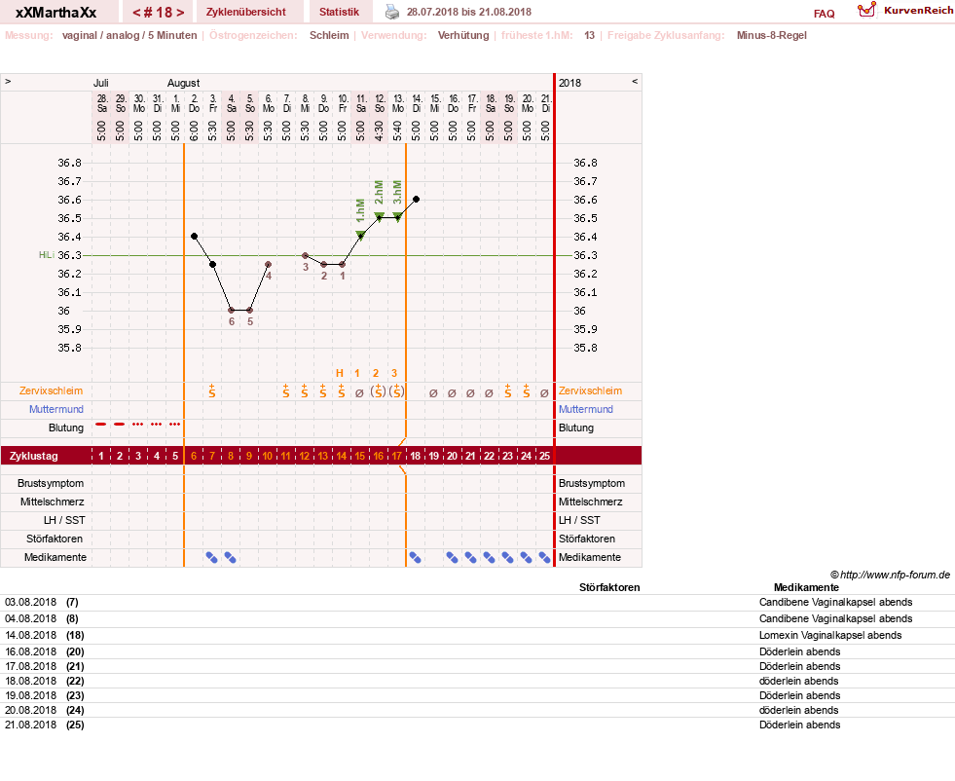The image size is (955, 781).
Task: Click the KurvenReich link text
Action: [x=918, y=11]
